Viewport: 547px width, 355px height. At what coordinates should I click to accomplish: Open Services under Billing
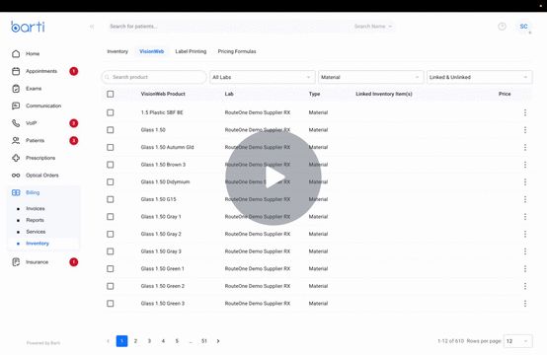pyautogui.click(x=36, y=232)
